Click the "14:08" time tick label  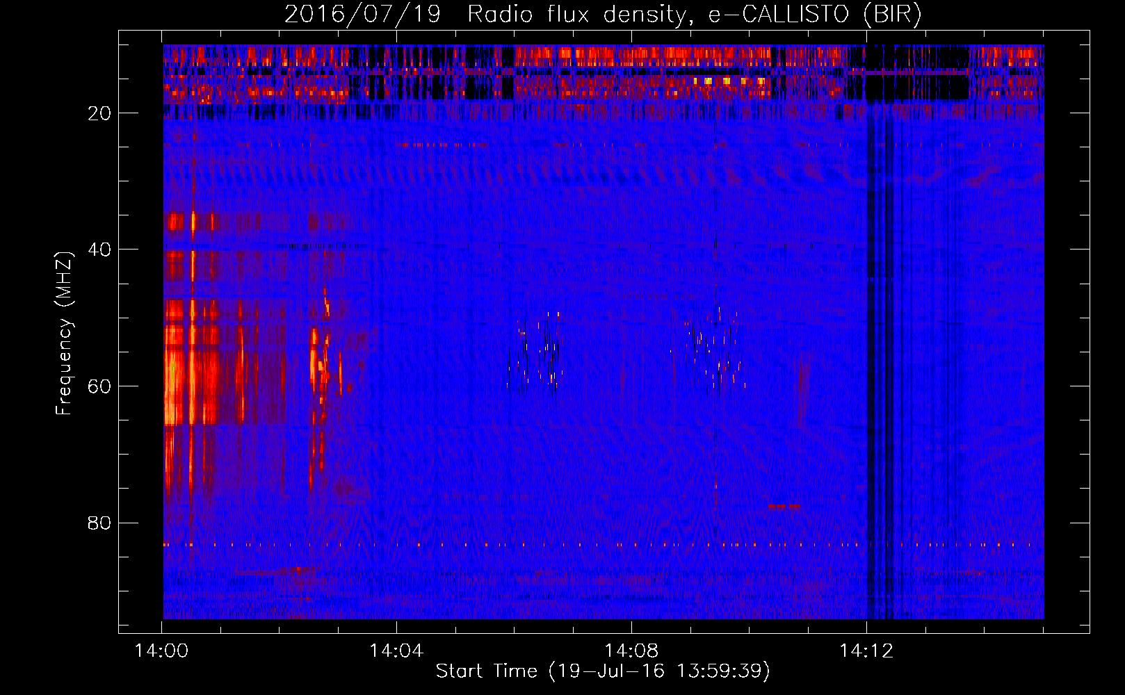[631, 651]
